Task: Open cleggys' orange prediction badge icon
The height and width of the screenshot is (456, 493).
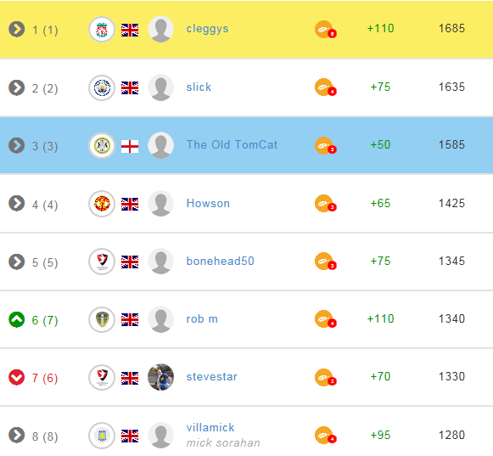Action: [325, 30]
